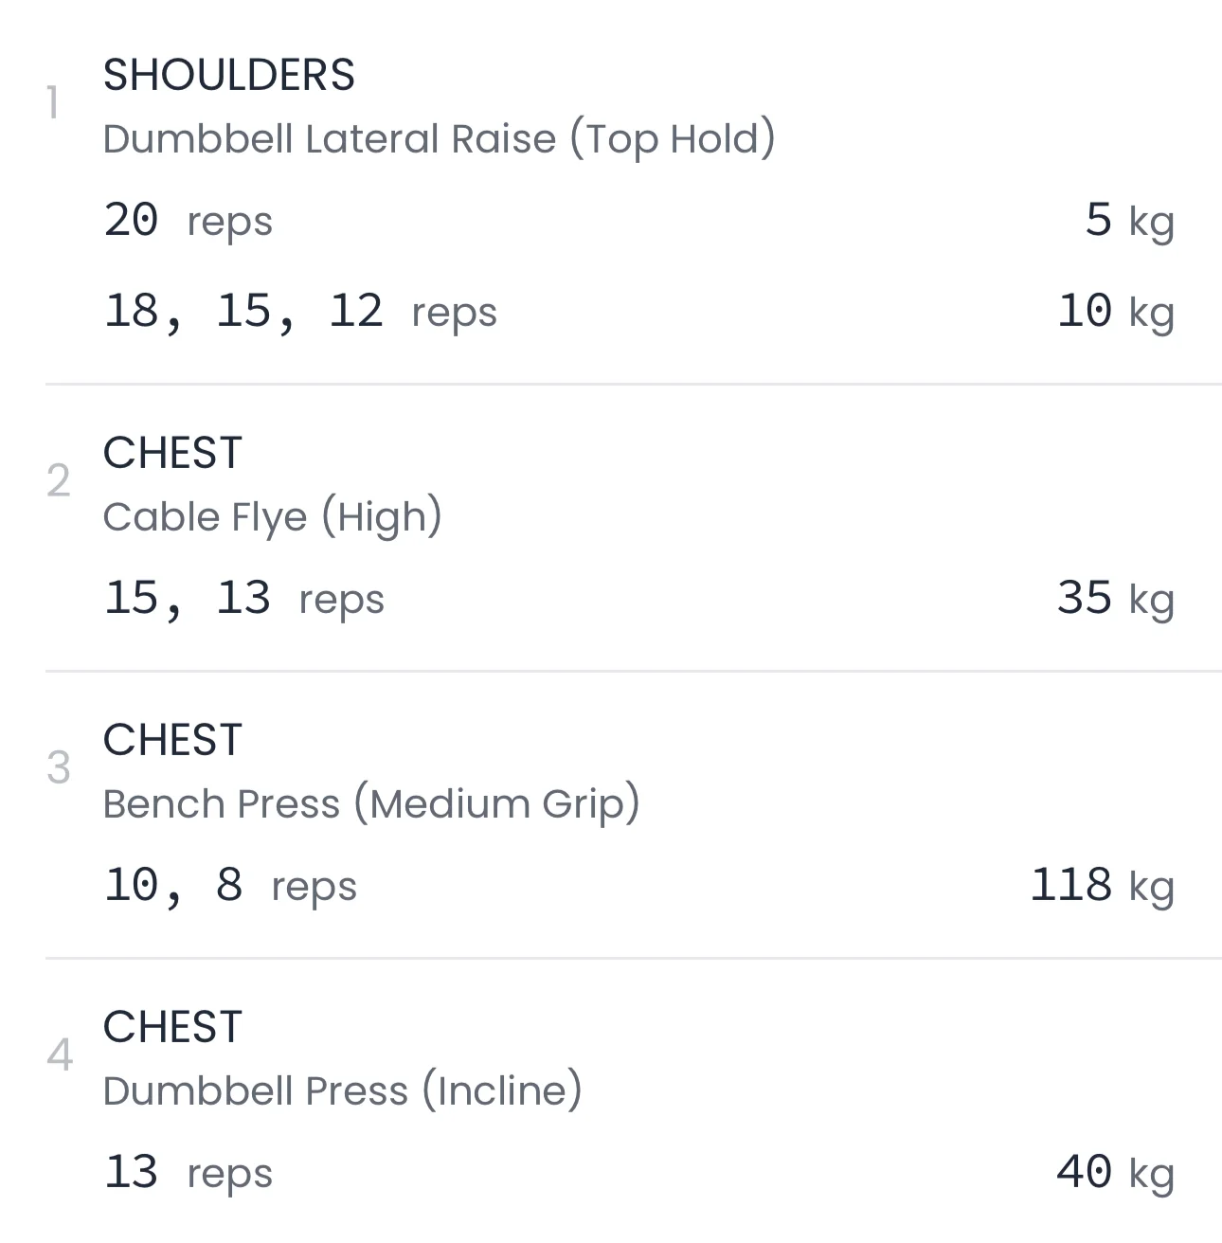This screenshot has height=1243, width=1222.
Task: Select the single 20 reps set
Action: (x=188, y=221)
